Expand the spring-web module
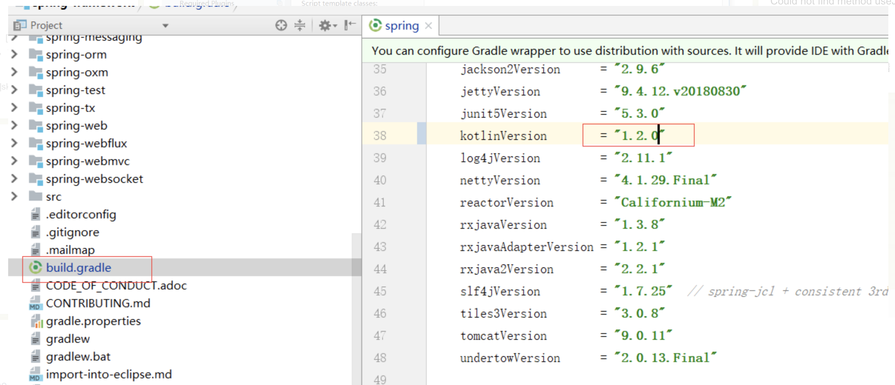The height and width of the screenshot is (385, 895). click(x=14, y=125)
